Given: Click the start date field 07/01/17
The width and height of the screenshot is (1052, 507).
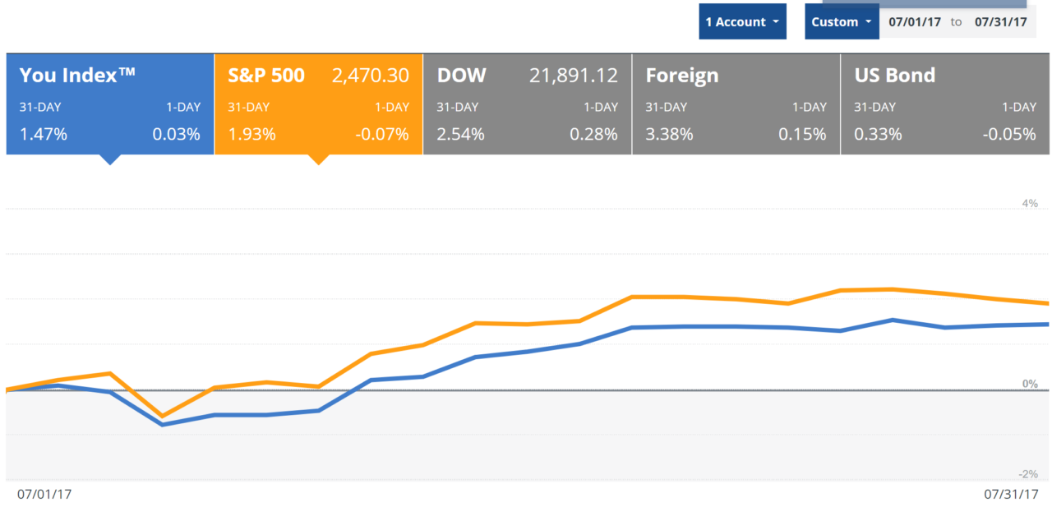Looking at the screenshot, I should tap(915, 22).
